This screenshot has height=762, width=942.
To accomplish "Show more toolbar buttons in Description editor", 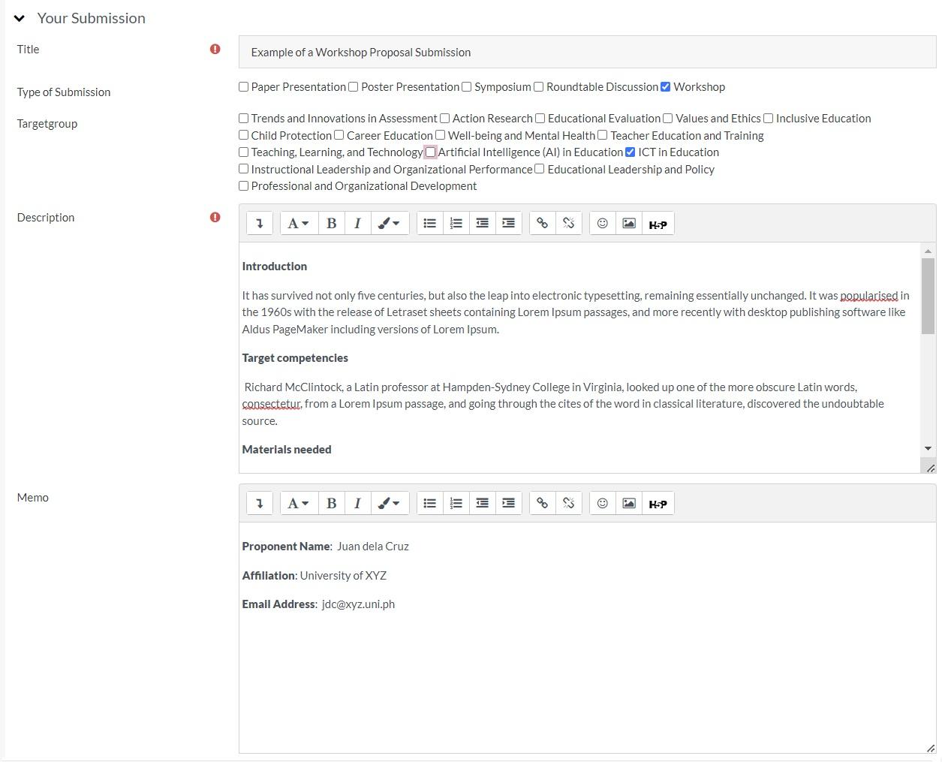I will click(260, 223).
